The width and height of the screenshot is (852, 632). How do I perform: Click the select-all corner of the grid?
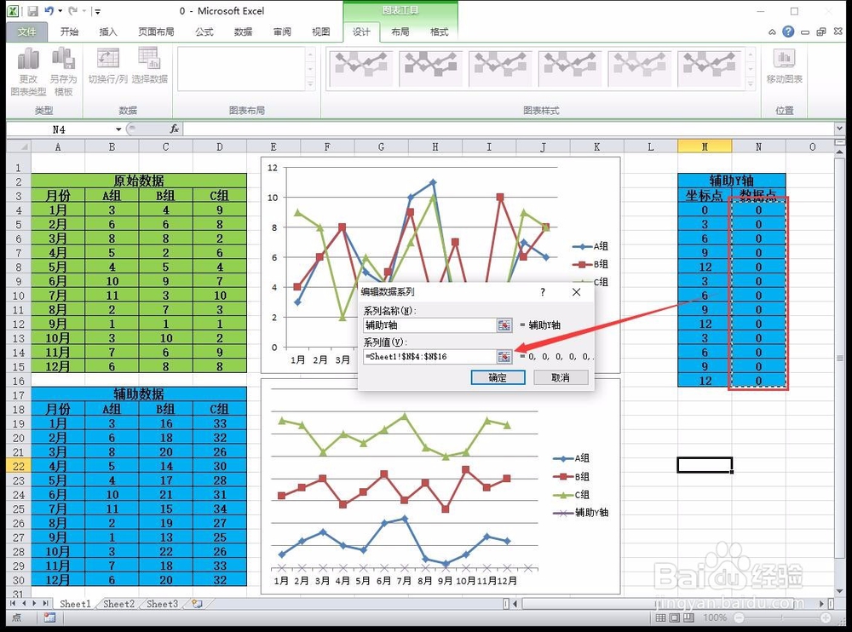click(19, 147)
